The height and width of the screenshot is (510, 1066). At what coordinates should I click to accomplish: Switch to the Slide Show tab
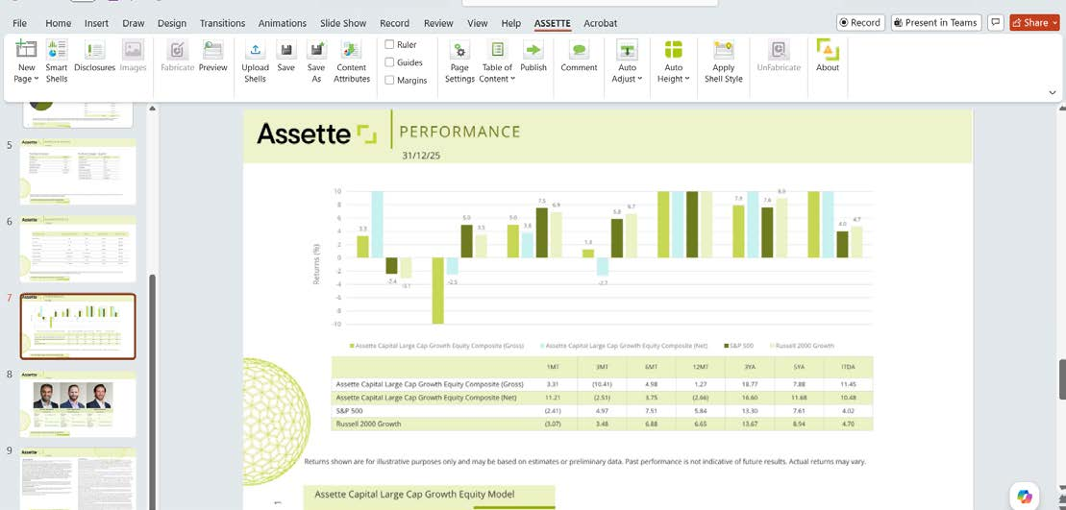(343, 23)
